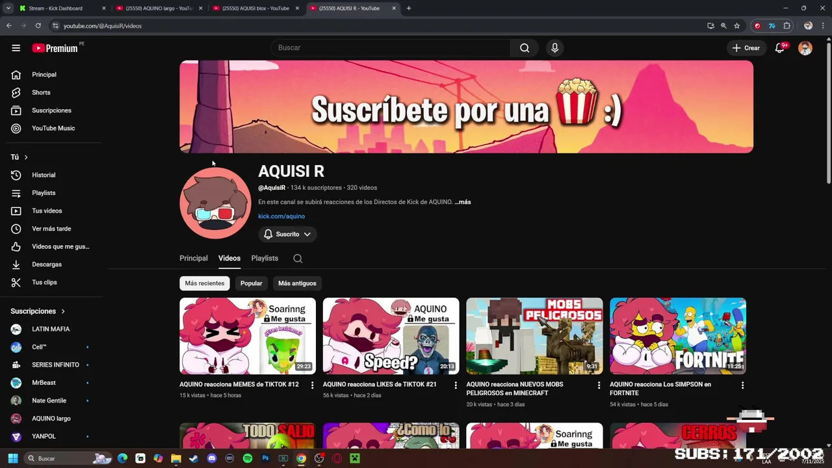Open Discord from the taskbar
832x468 pixels.
[x=211, y=458]
